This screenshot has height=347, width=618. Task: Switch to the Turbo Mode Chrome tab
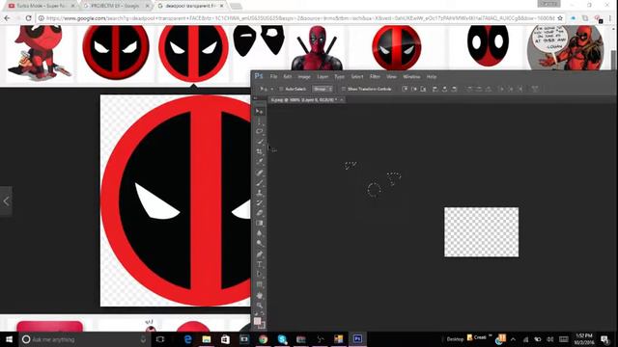point(42,6)
